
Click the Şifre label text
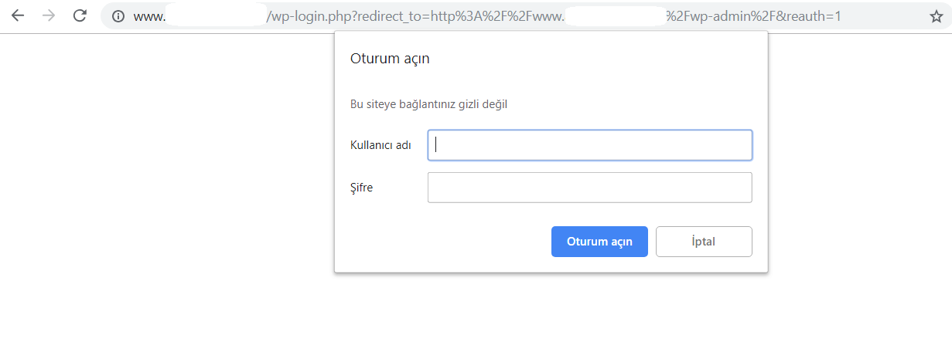click(362, 187)
